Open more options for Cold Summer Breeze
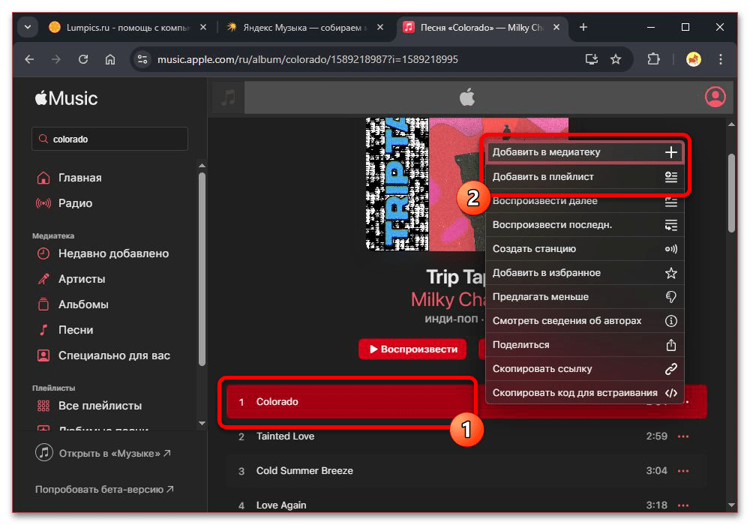Viewport: 750px width, 525px height. [x=682, y=471]
